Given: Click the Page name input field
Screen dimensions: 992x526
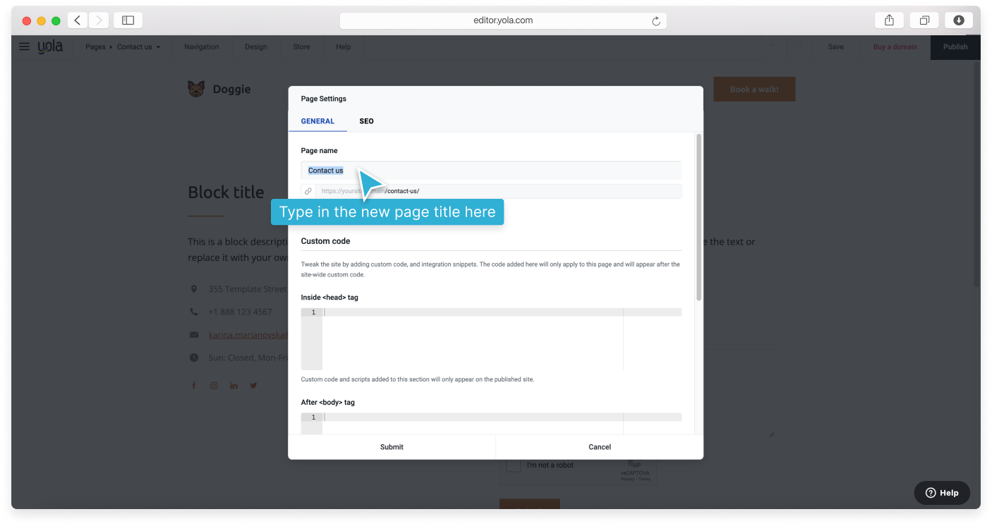Looking at the screenshot, I should tap(494, 171).
